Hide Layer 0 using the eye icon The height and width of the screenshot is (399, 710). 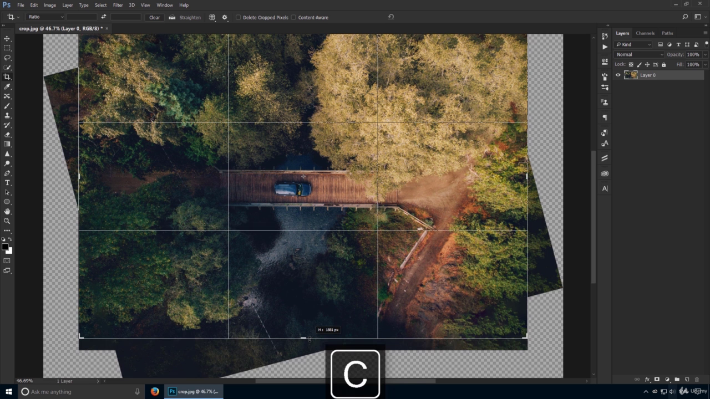tap(618, 75)
